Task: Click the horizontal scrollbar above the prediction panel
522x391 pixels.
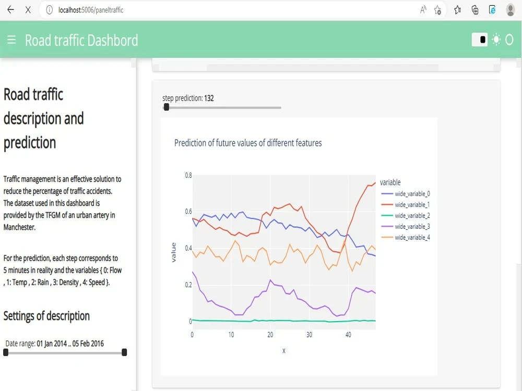Action: click(324, 67)
